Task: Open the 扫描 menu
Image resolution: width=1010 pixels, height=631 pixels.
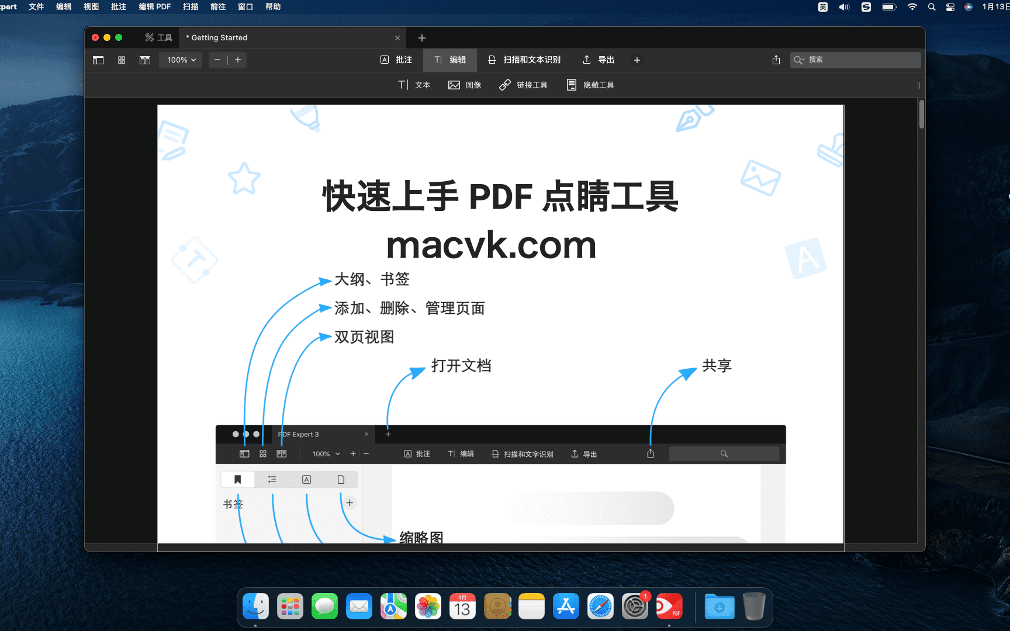Action: click(191, 7)
